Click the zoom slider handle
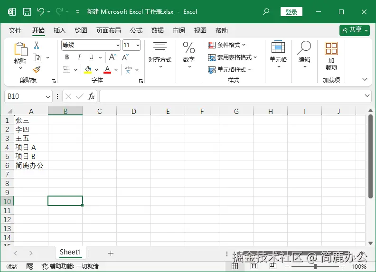376x272 pixels. point(315,266)
